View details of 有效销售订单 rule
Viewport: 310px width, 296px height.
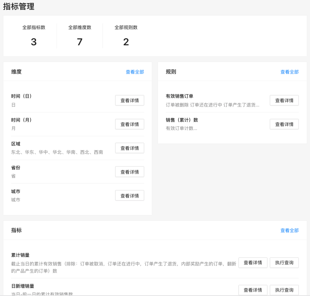(x=284, y=101)
